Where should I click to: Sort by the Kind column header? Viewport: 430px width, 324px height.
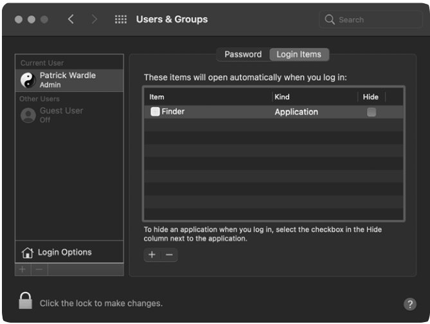click(x=282, y=97)
